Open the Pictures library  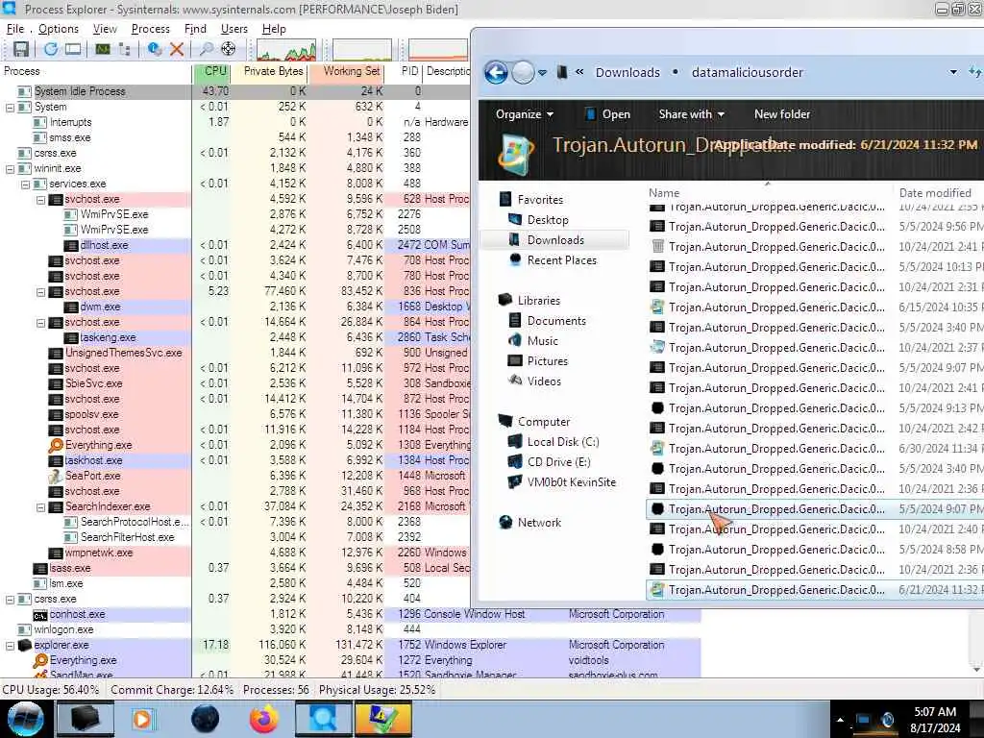click(x=547, y=361)
